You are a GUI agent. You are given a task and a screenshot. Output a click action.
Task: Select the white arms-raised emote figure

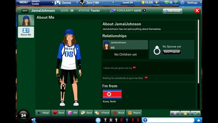pyautogui.click(x=105, y=120)
